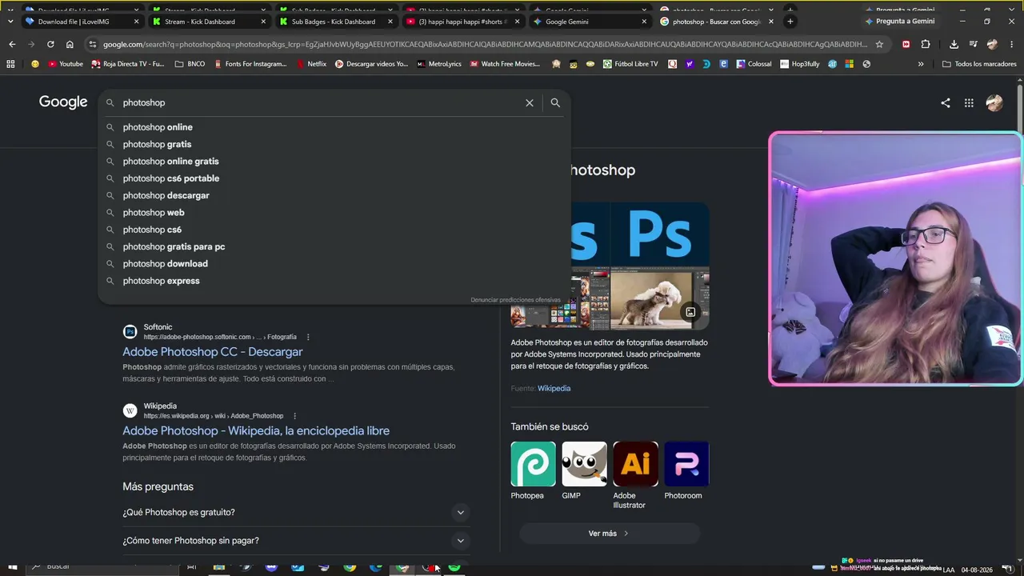Open the browser home page
This screenshot has height=576, width=1024.
[x=70, y=44]
